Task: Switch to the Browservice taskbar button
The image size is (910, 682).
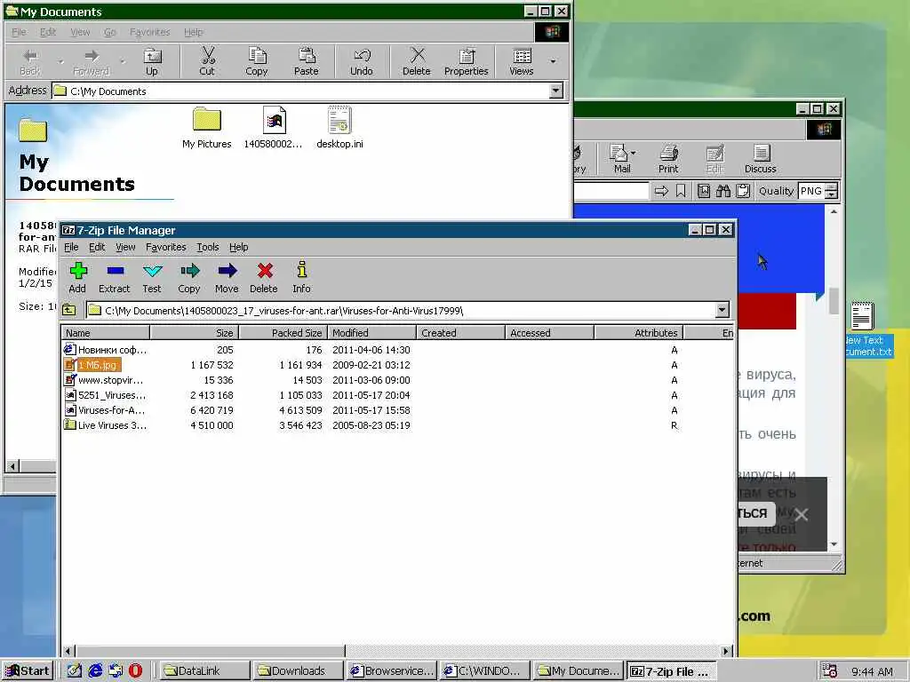Action: 392,671
